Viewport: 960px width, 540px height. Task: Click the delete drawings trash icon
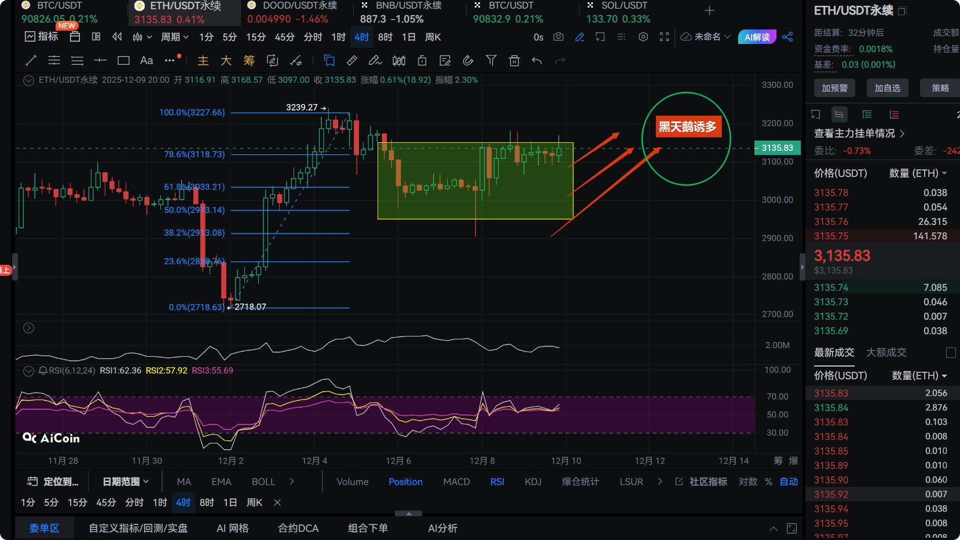coord(514,61)
